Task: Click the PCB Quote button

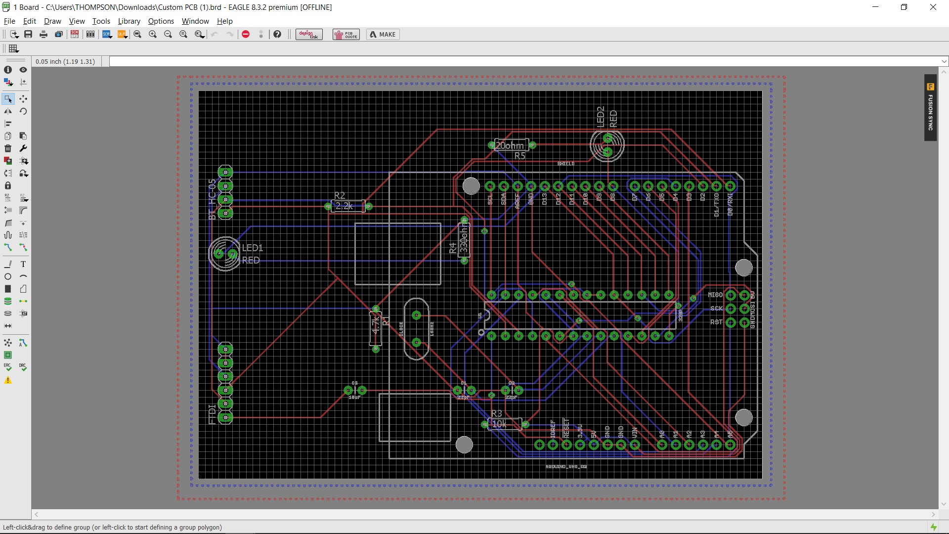Action: click(x=346, y=34)
